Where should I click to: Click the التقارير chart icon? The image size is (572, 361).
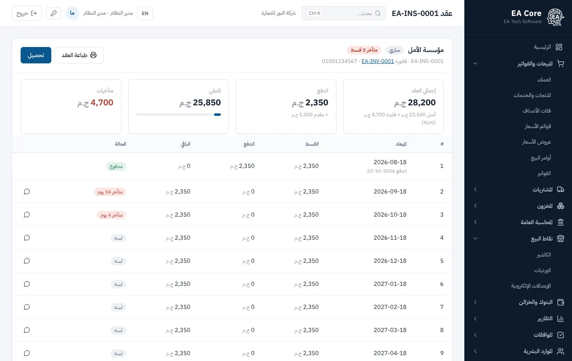(560, 319)
